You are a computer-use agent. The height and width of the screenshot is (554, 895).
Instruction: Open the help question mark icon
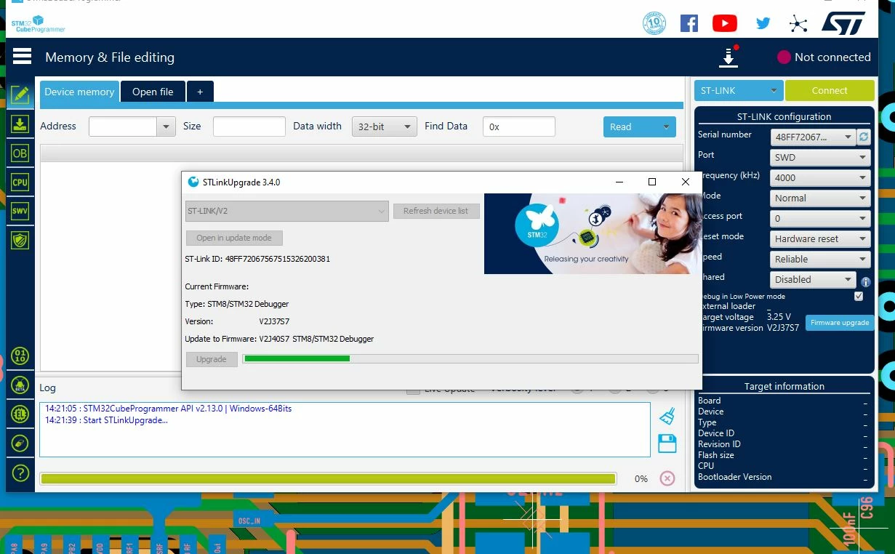point(20,473)
